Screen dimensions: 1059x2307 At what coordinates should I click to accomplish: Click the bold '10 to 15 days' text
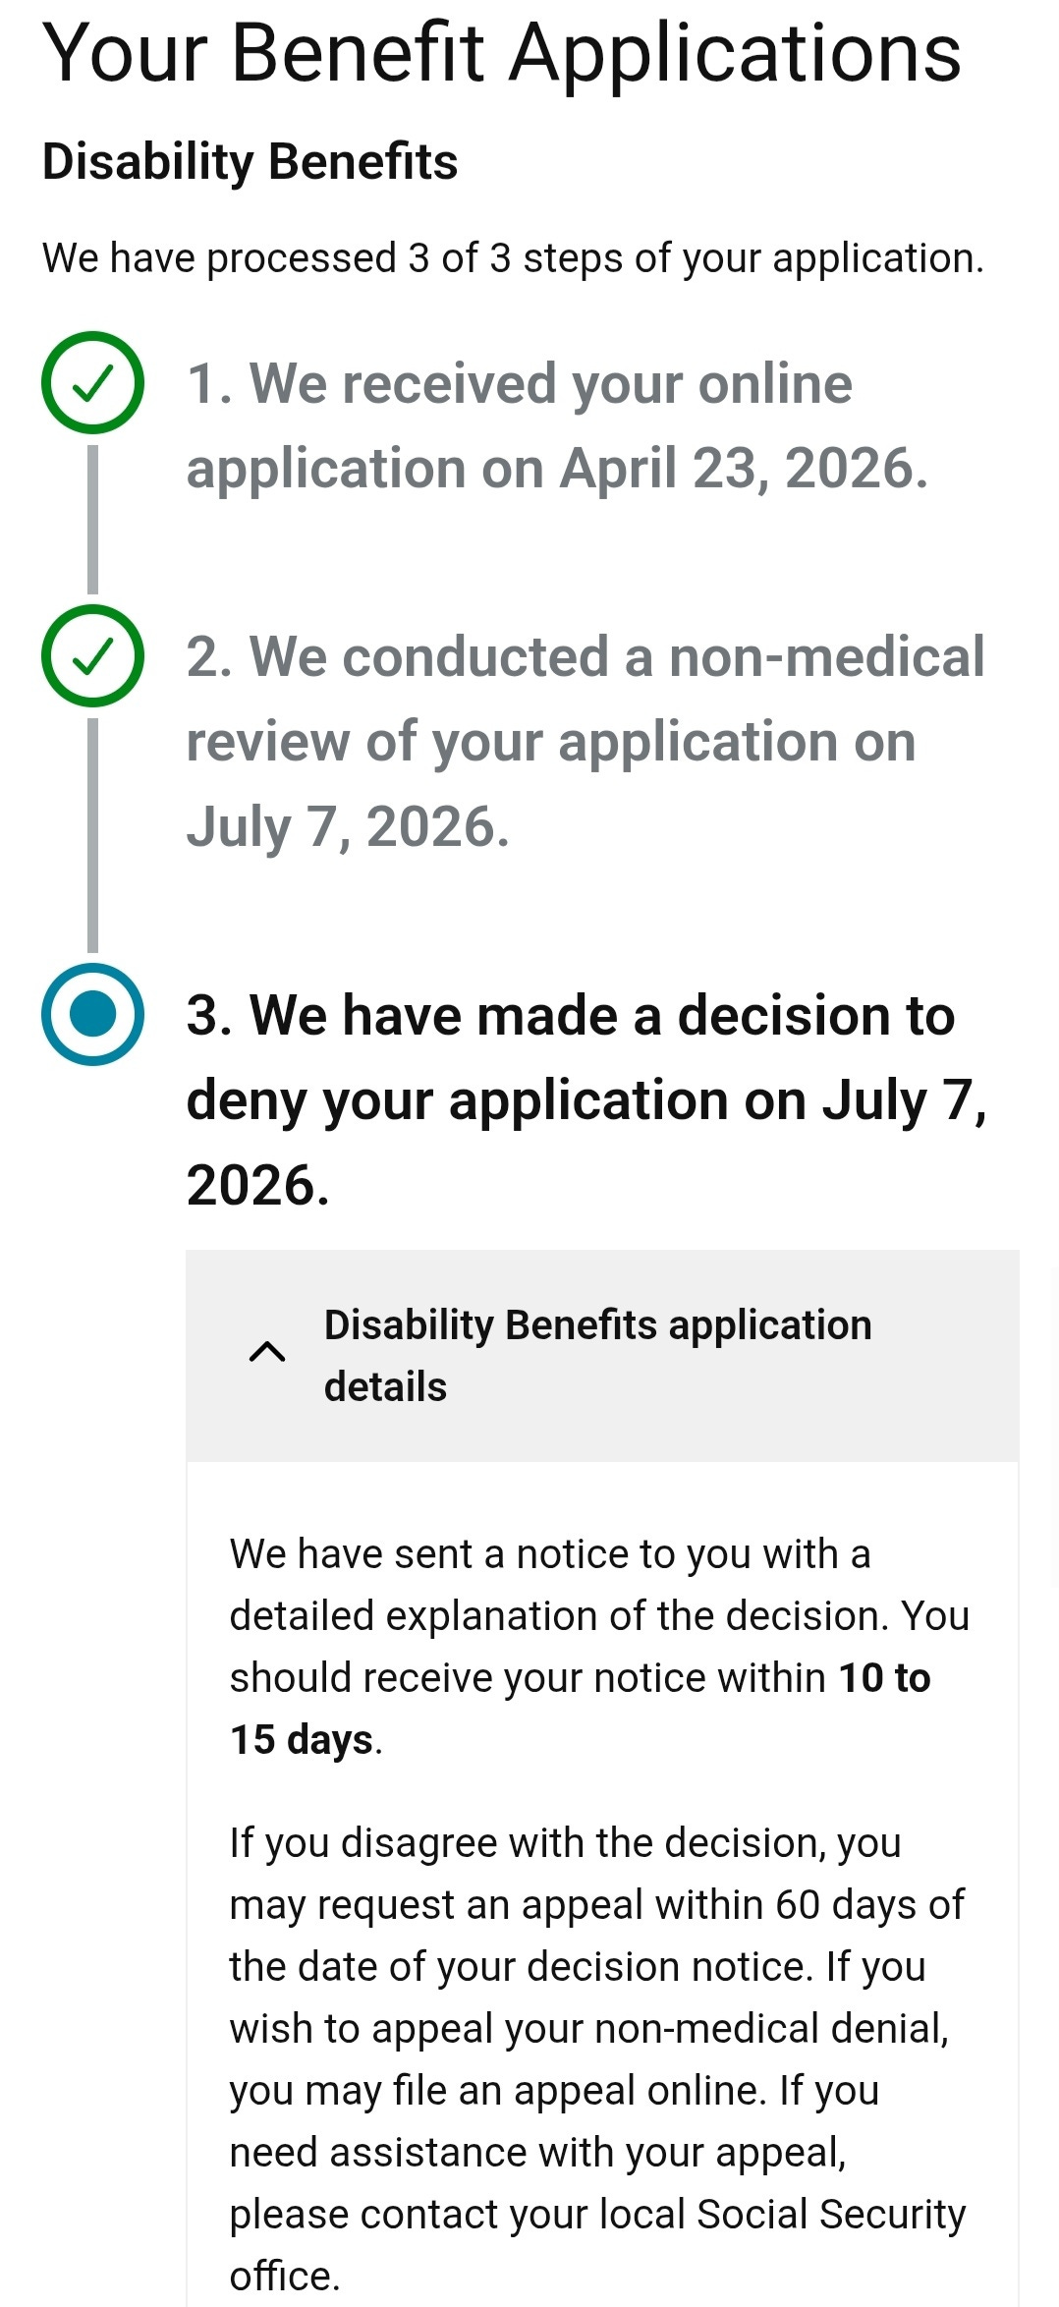580,1709
